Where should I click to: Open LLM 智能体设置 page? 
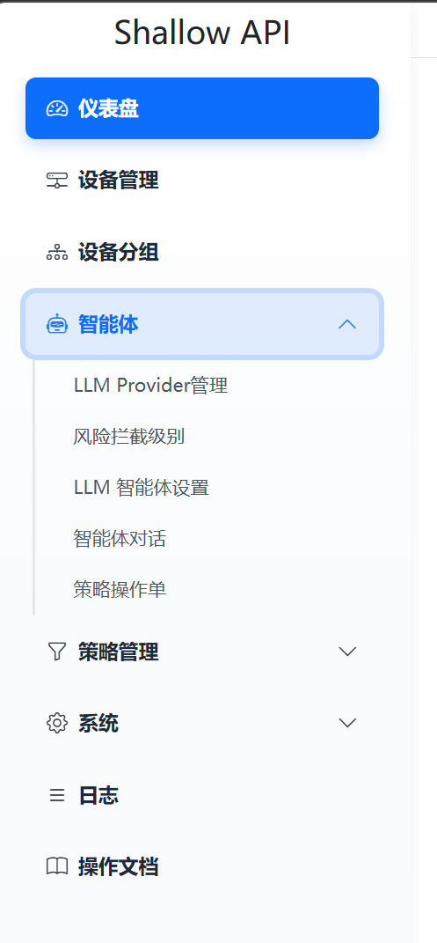[x=141, y=488]
